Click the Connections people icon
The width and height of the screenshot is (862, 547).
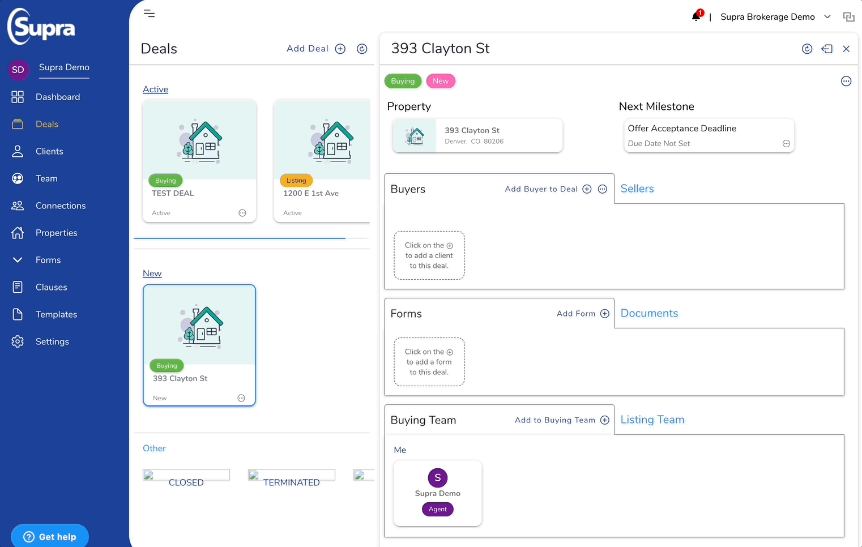(18, 206)
